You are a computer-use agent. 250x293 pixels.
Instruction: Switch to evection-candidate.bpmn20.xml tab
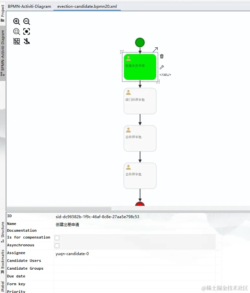(x=87, y=6)
